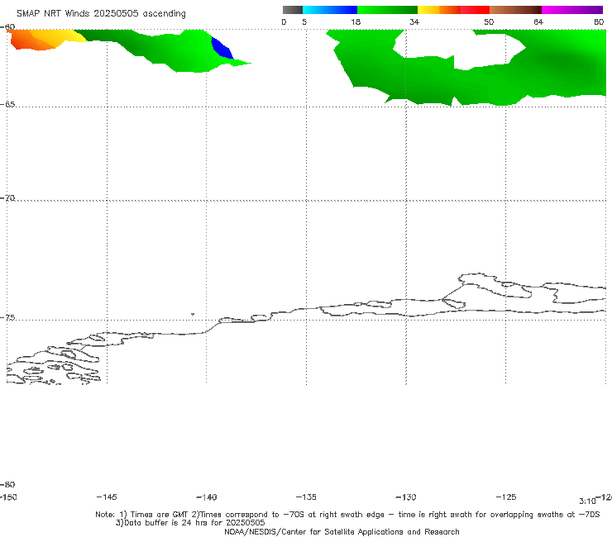The image size is (612, 537).
Task: Click the longitude label '-145'
Action: coord(107,497)
